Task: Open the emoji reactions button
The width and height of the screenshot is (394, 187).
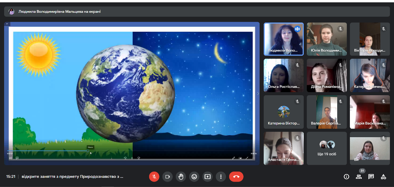Action: click(x=194, y=177)
